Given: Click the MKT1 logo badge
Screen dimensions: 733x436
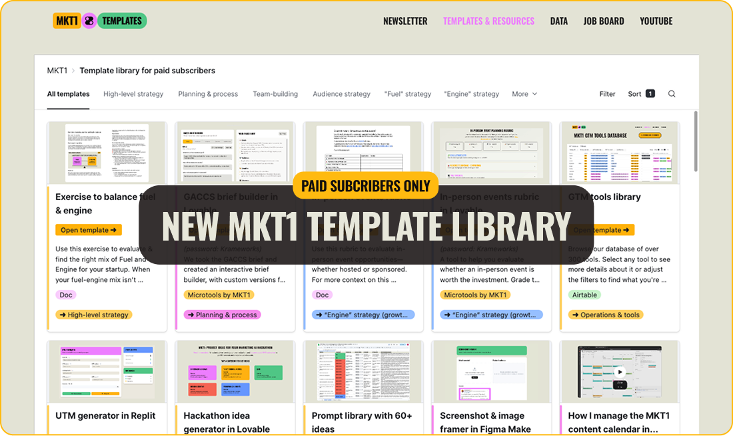Looking at the screenshot, I should [67, 21].
